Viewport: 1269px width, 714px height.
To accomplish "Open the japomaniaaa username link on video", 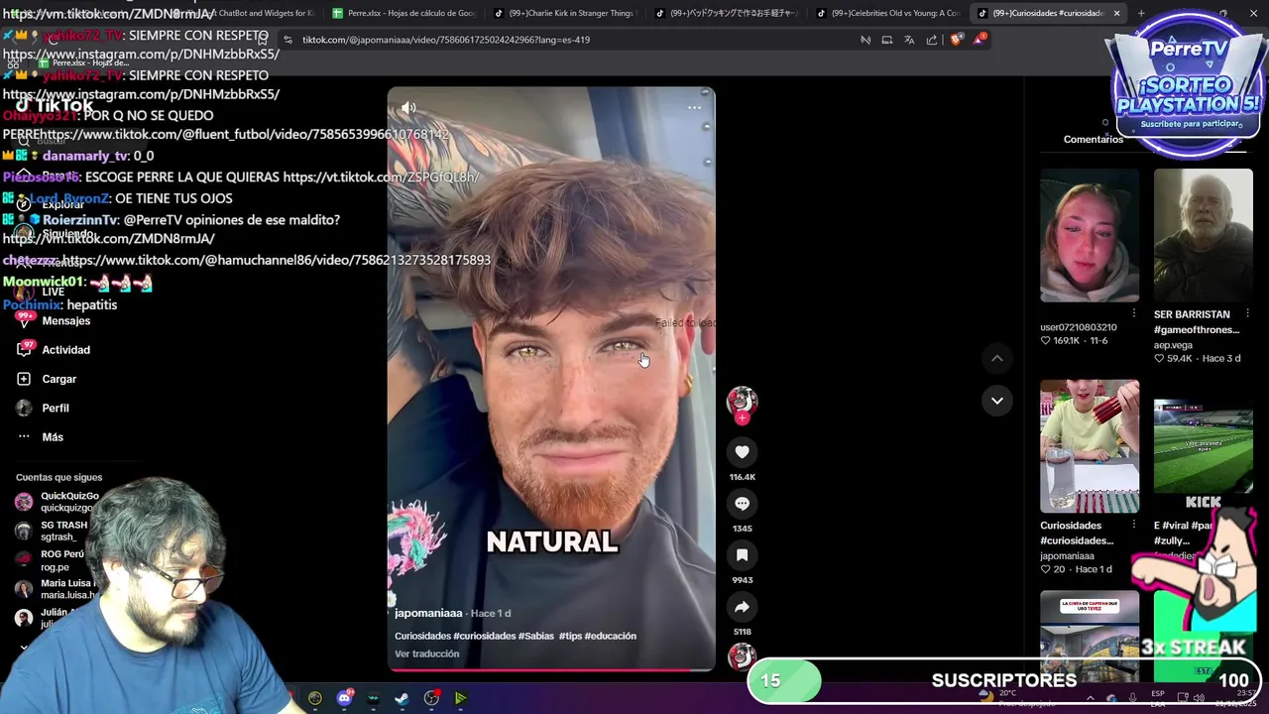I will 428,613.
